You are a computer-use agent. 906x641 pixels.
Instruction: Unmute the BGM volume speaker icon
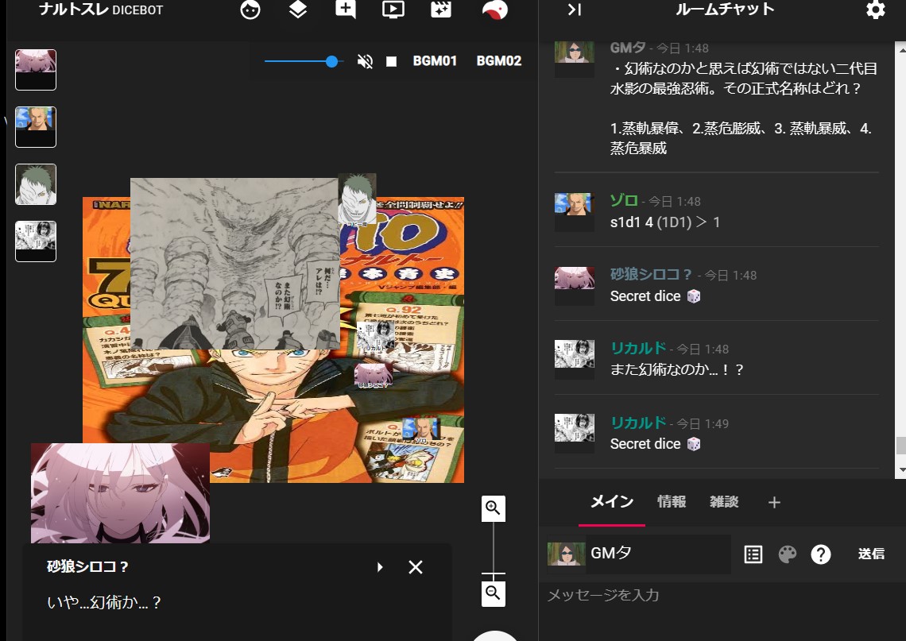click(365, 61)
